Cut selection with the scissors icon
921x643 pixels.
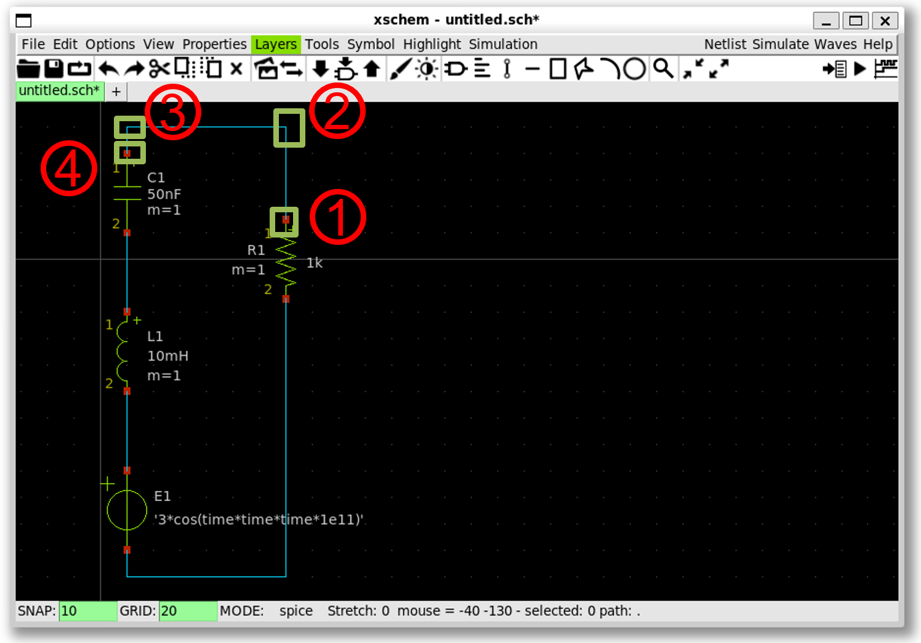159,69
